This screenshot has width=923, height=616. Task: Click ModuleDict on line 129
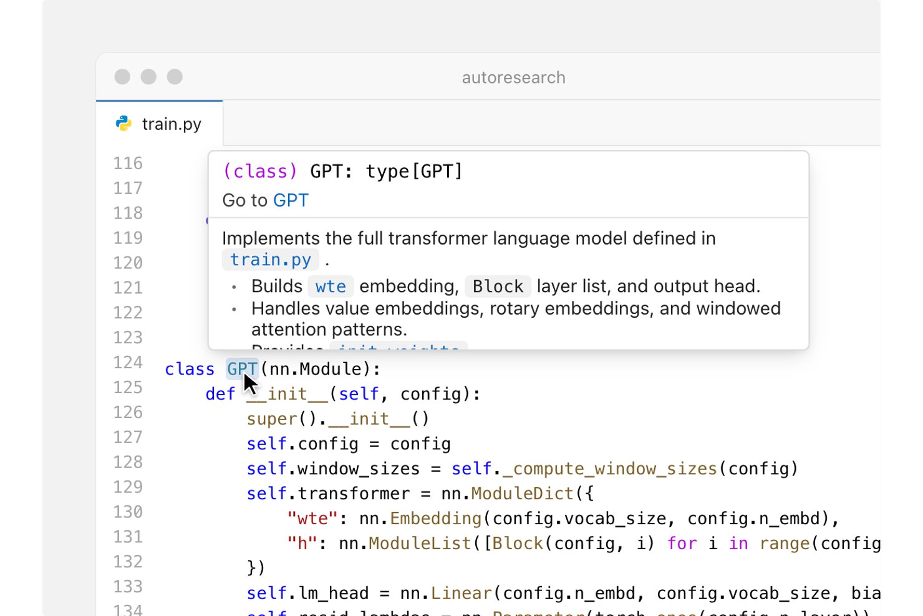(522, 494)
